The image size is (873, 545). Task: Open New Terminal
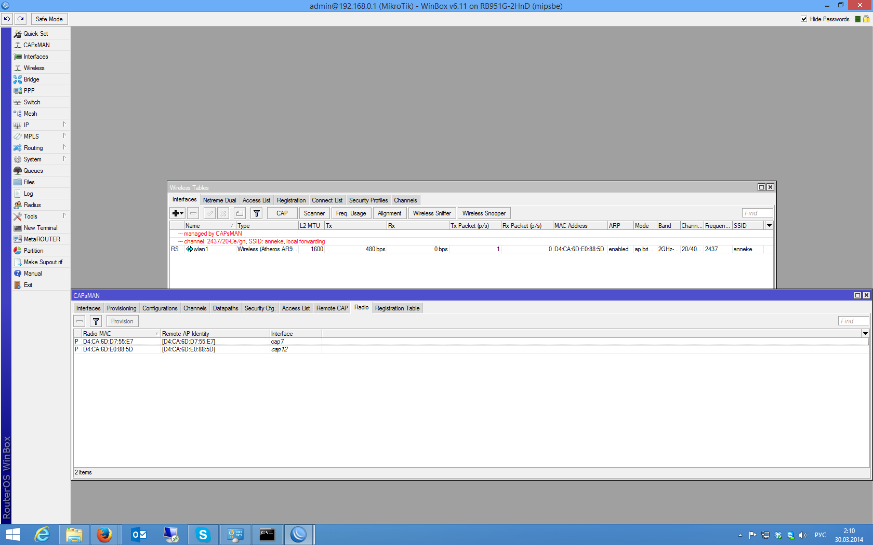coord(41,228)
